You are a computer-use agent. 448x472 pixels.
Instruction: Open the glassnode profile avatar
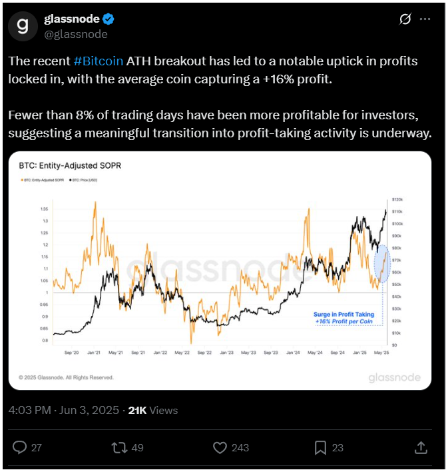click(23, 27)
